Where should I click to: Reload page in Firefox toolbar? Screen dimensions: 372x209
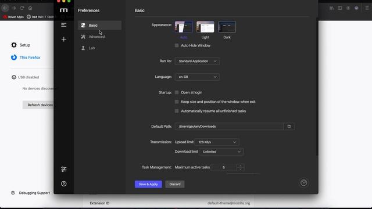[x=22, y=8]
